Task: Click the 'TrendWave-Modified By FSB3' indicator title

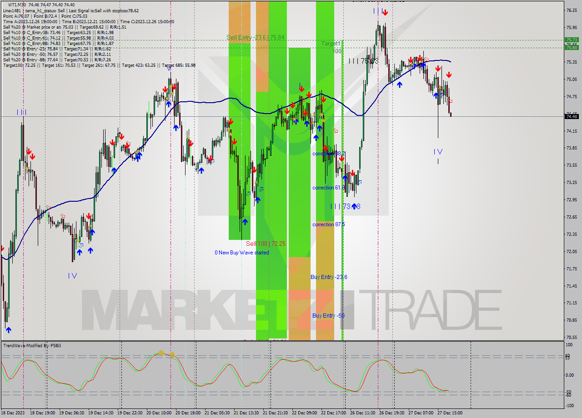Action: 32,346
